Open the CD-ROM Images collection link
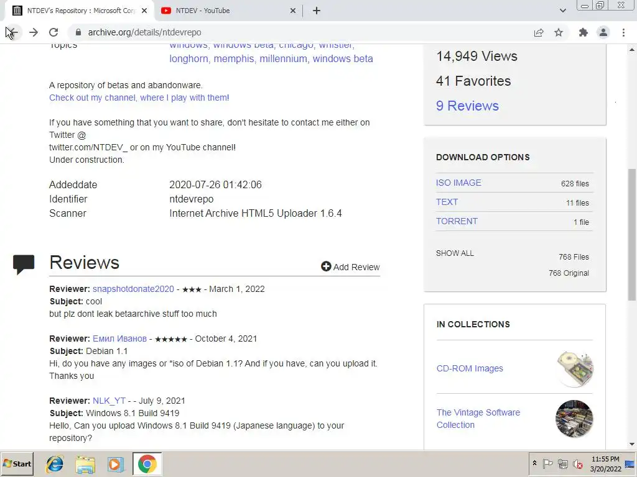This screenshot has height=477, width=637. coord(470,369)
